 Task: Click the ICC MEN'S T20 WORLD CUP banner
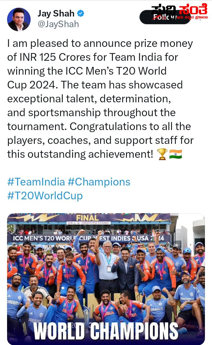pyautogui.click(x=88, y=238)
